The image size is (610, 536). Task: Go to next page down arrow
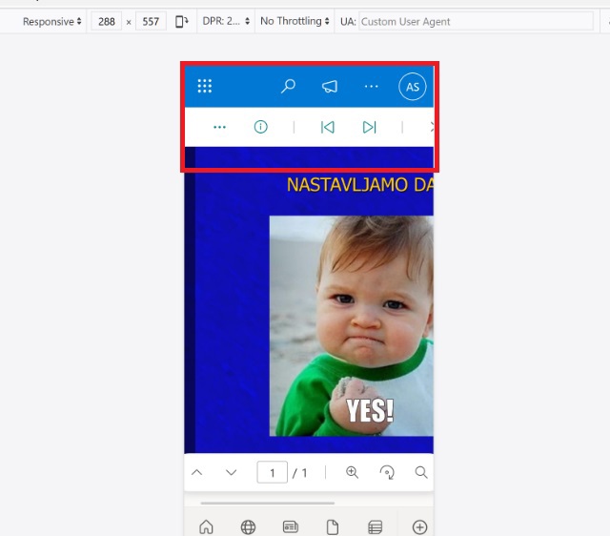click(231, 472)
